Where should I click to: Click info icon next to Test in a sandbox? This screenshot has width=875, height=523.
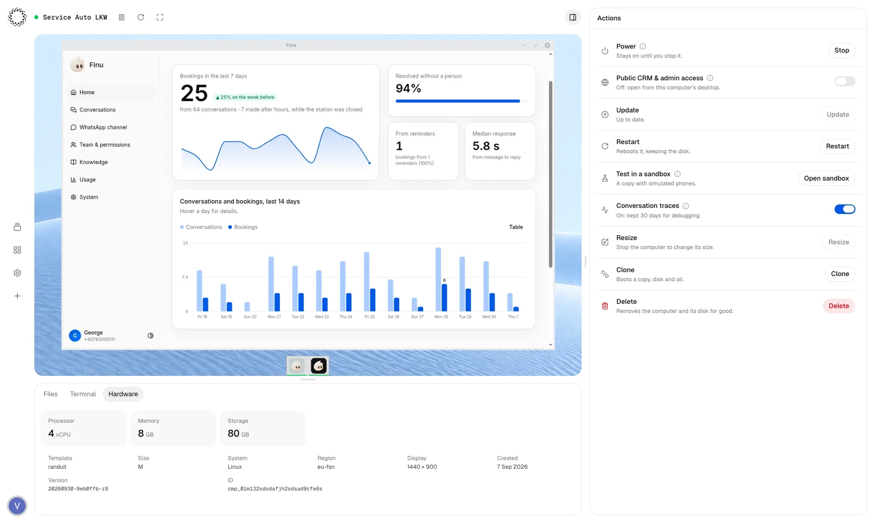pos(678,174)
